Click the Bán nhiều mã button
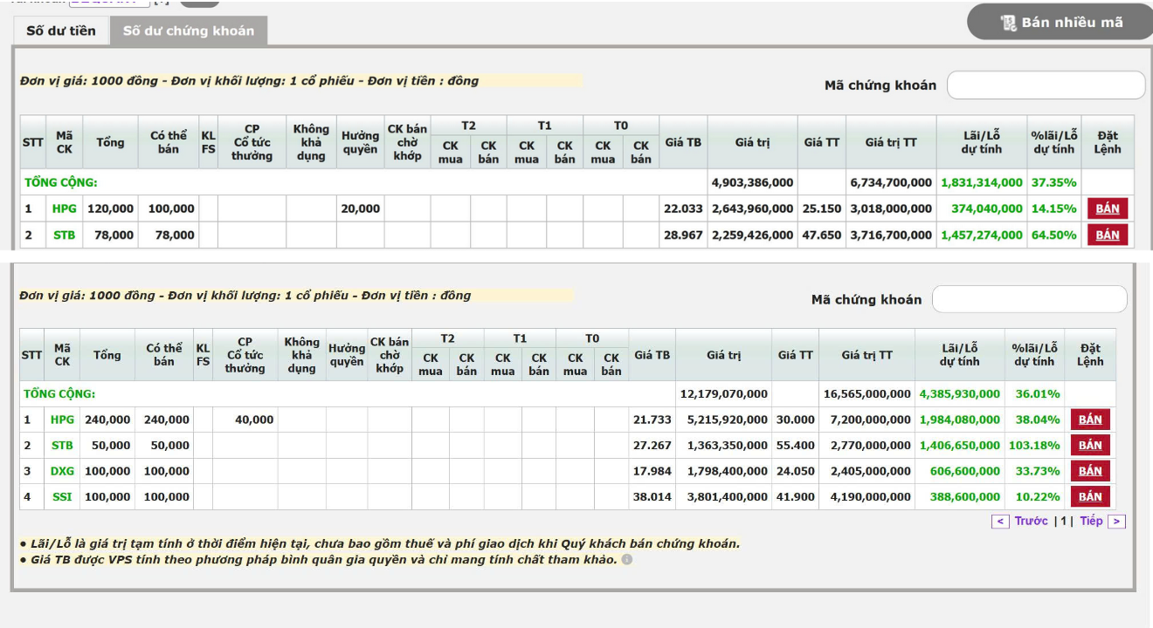Viewport: 1153px width, 628px height. 1060,23
